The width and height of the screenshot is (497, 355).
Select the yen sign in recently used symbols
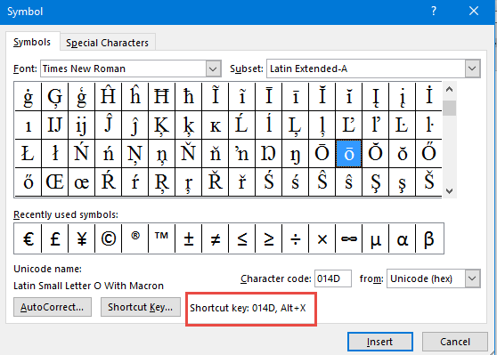point(81,238)
